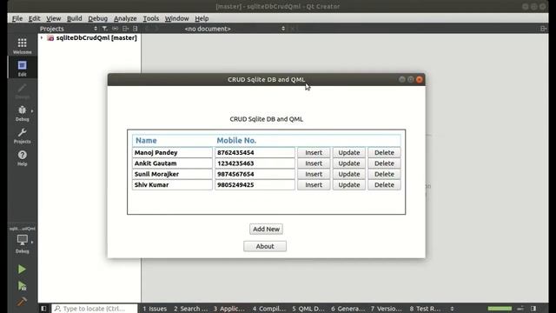Open the Projects wrench mode
Viewport: 556px width, 313px height.
point(22,136)
